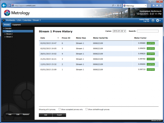Click ACCEPTED badge for prove 0.99820
This screenshot has height=123, width=164.
click(151, 54)
